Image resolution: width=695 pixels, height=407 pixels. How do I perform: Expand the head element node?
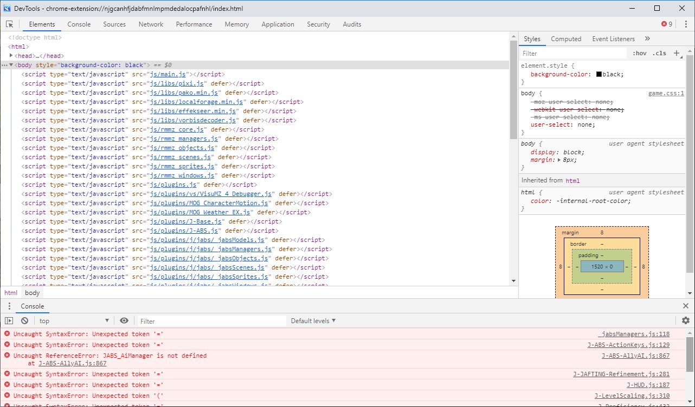point(11,56)
